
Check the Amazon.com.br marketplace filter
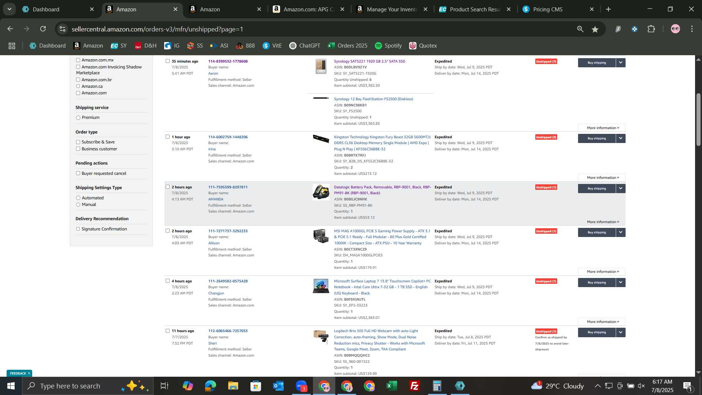(78, 80)
